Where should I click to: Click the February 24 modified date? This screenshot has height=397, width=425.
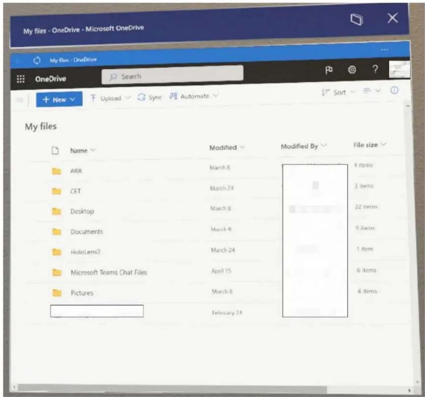227,313
